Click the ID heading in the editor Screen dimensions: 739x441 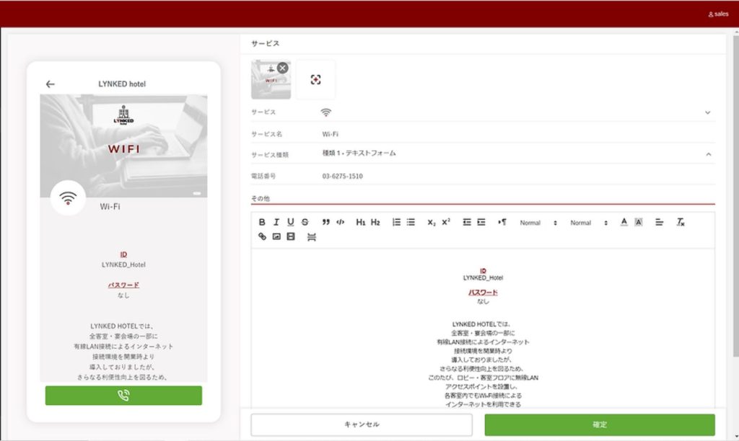click(x=483, y=271)
